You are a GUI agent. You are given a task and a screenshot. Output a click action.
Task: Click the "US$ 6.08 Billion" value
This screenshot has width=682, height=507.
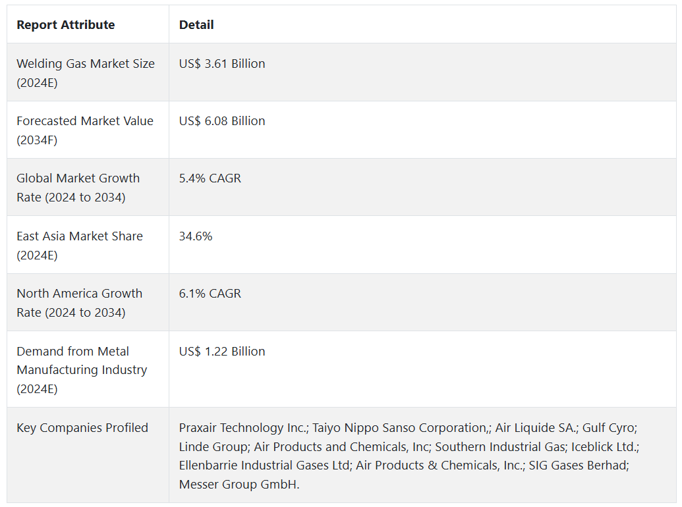click(x=222, y=121)
